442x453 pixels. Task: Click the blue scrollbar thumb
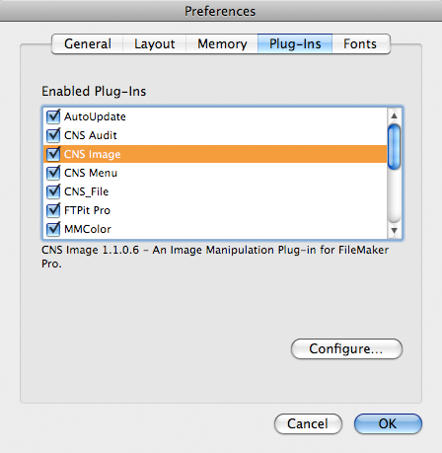(x=394, y=147)
